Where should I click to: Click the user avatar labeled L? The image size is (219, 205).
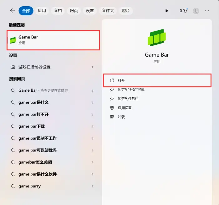[x=196, y=11]
